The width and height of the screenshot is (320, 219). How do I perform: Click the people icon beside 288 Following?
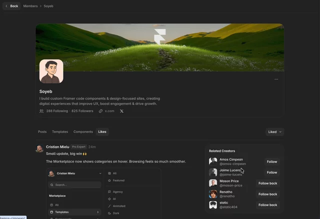[41, 111]
